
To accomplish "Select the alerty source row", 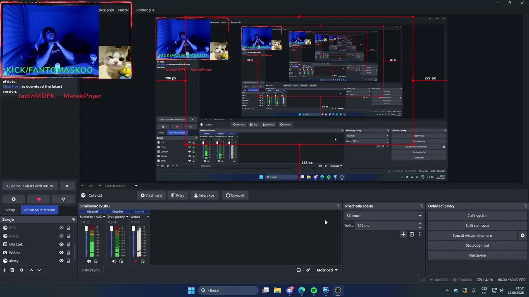I will pyautogui.click(x=38, y=261).
